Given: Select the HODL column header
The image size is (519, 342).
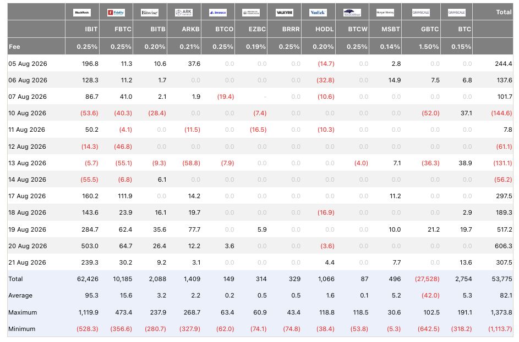Looking at the screenshot, I should (x=324, y=29).
